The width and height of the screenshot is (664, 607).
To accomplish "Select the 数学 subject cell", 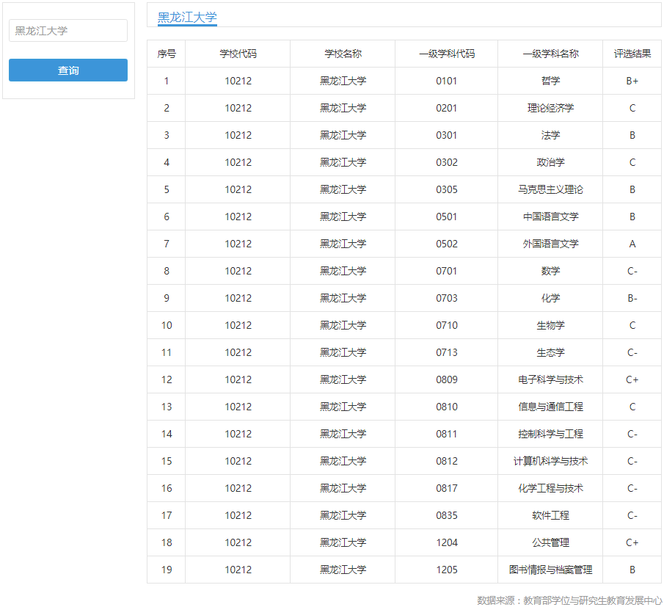I will pos(550,271).
